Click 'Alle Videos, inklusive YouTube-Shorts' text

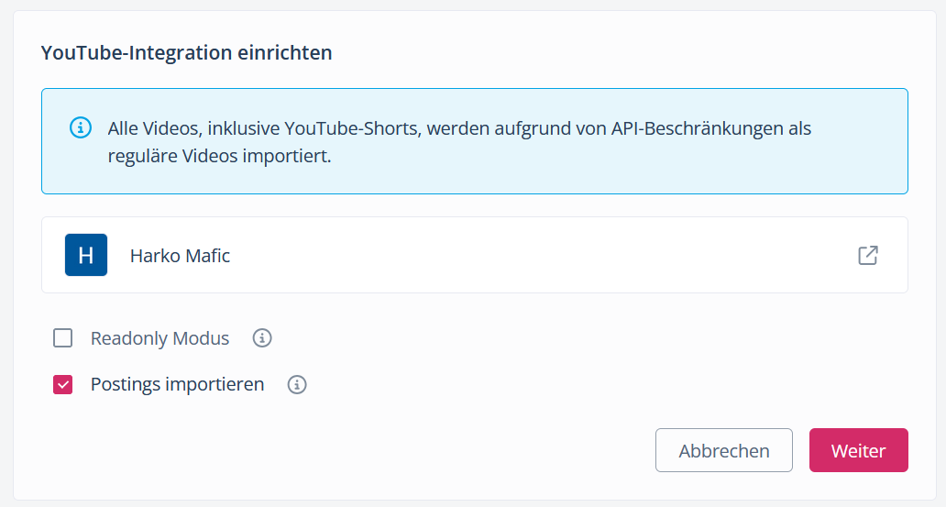coord(264,128)
